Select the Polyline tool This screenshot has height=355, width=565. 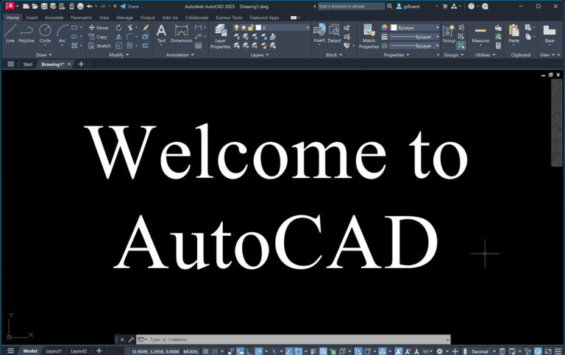pos(26,34)
